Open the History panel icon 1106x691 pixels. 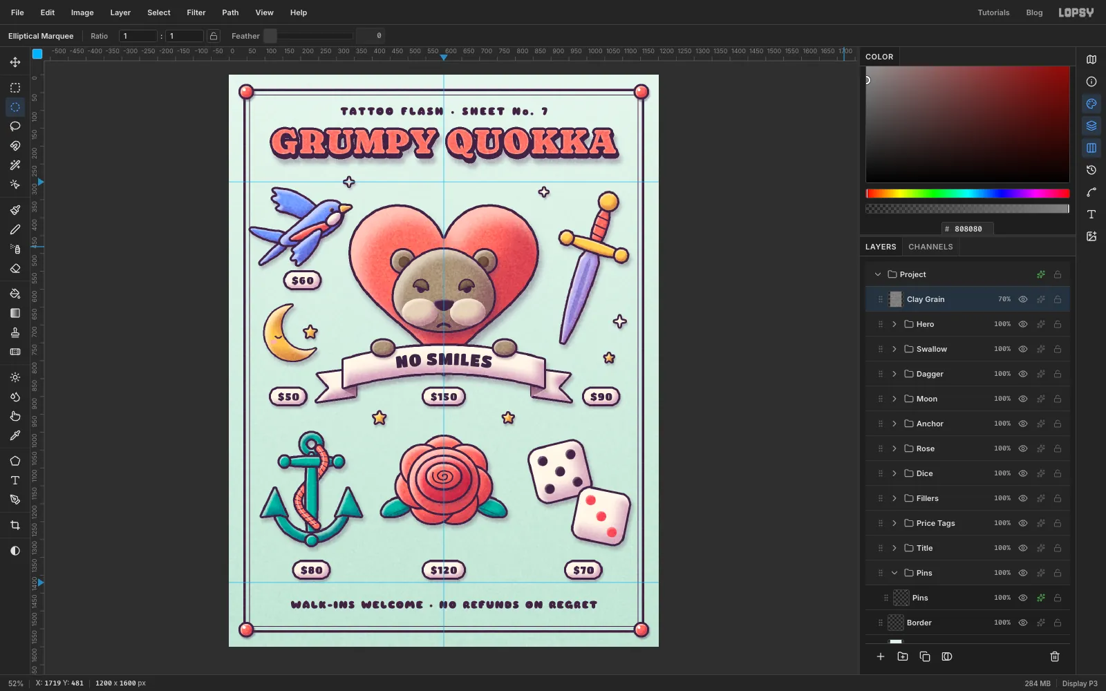1091,170
